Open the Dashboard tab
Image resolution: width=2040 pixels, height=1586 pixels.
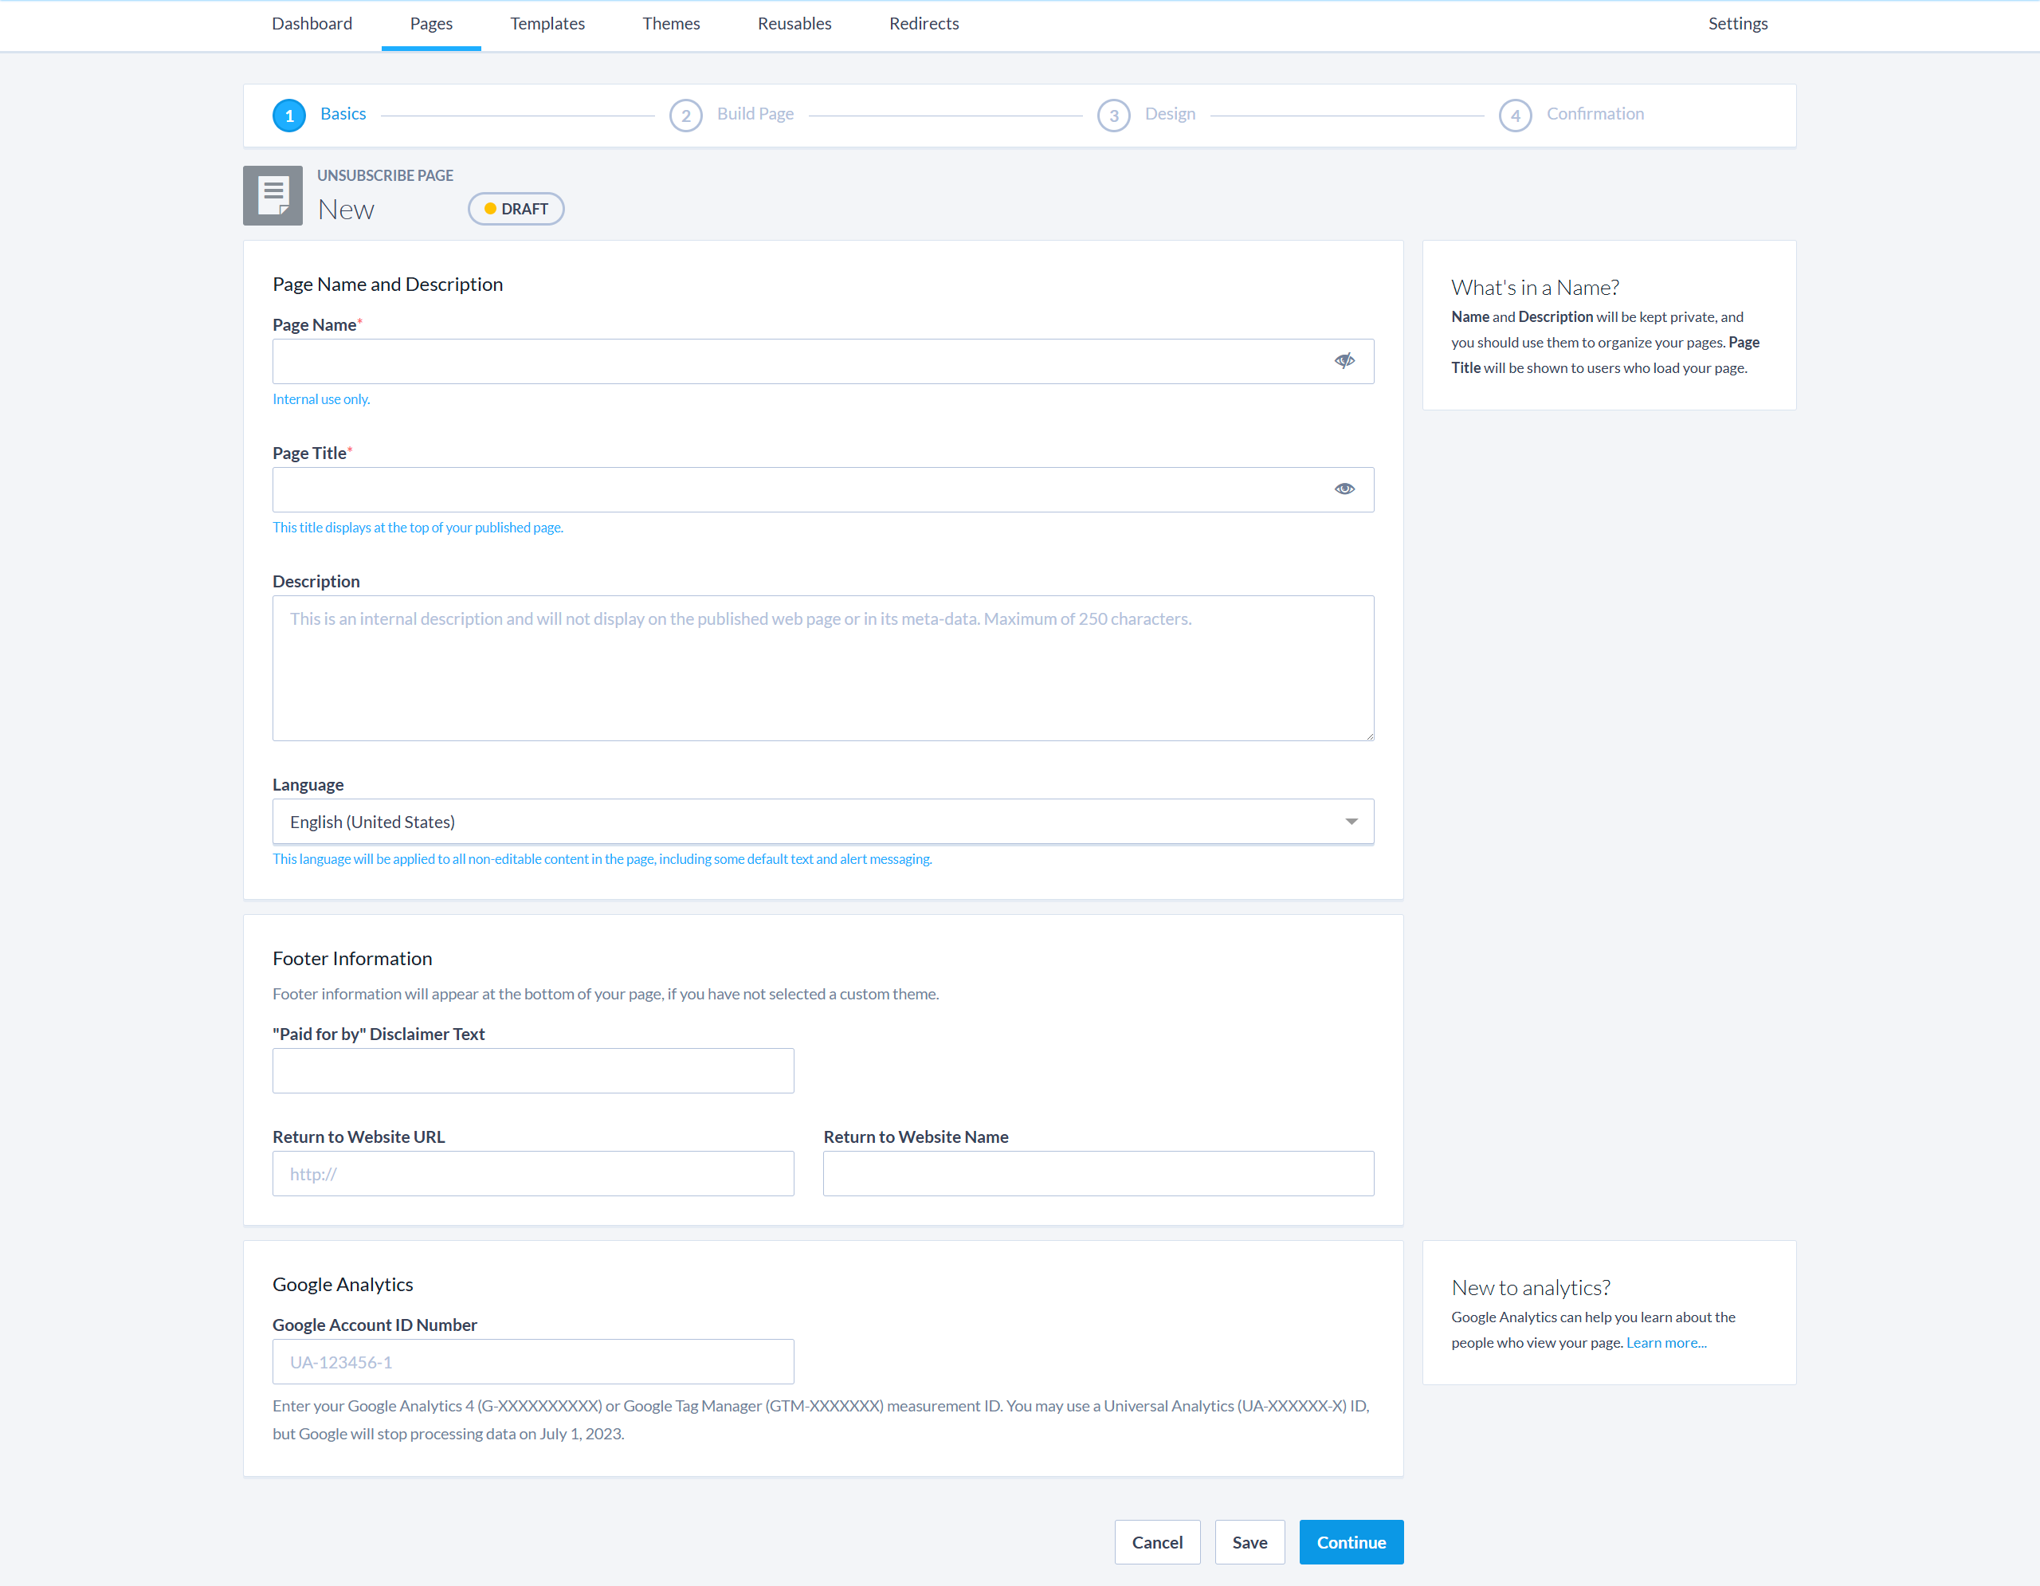(x=312, y=23)
